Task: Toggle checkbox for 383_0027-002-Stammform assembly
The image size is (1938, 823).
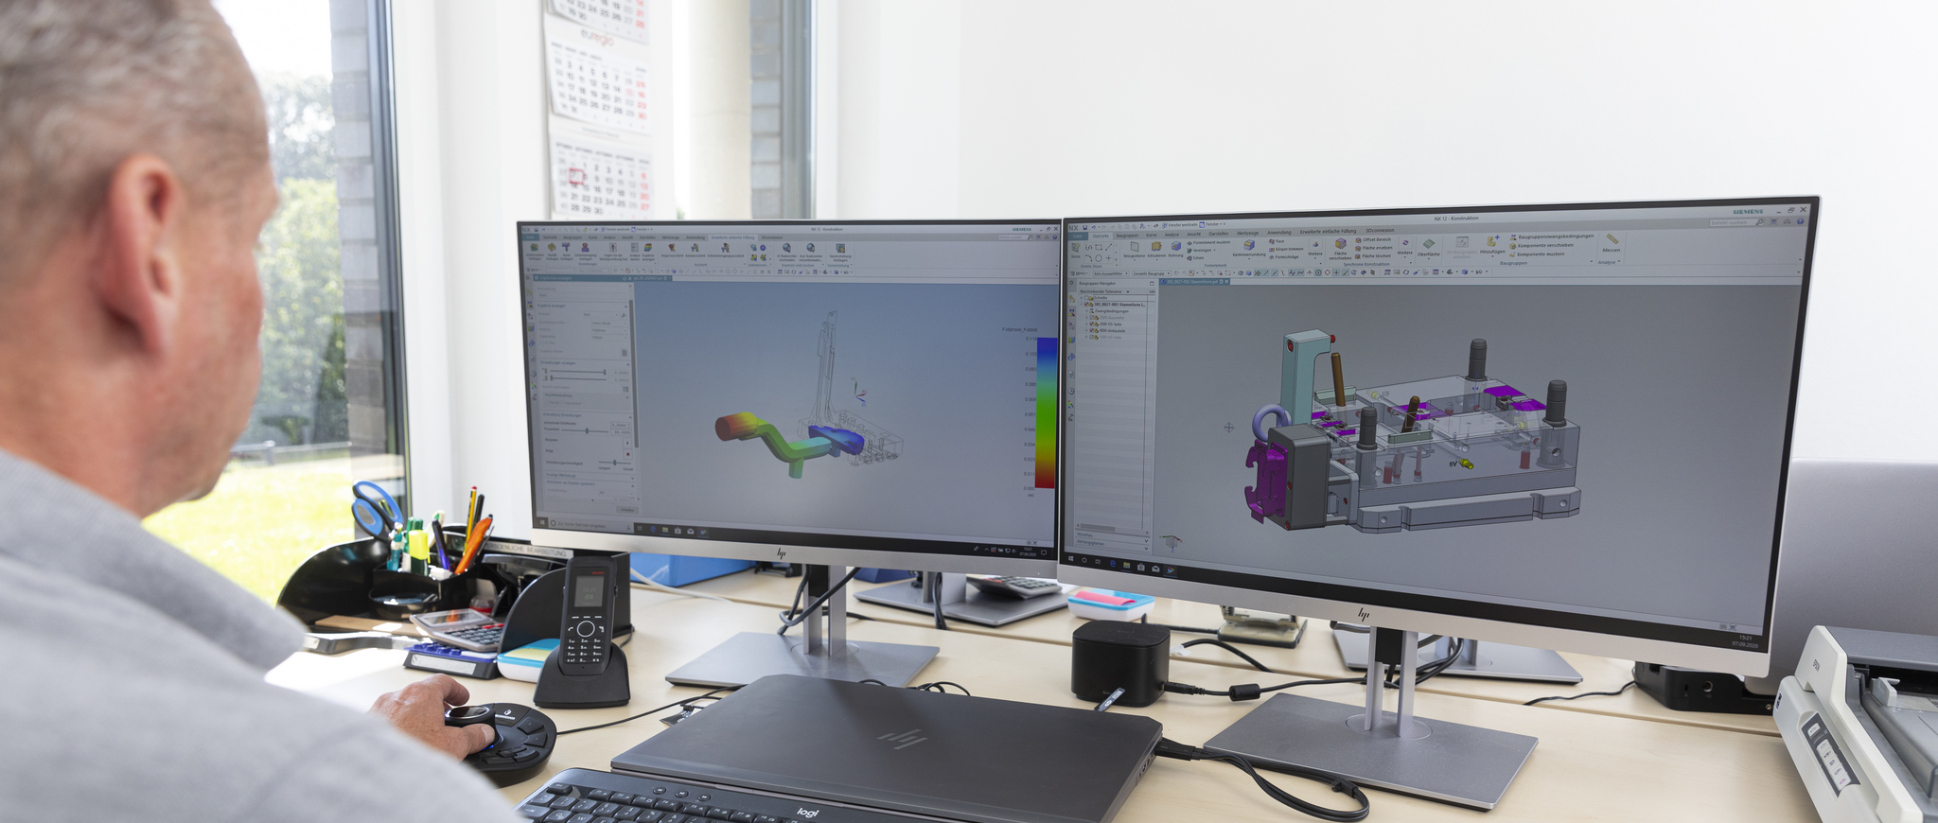Action: (x=1088, y=304)
